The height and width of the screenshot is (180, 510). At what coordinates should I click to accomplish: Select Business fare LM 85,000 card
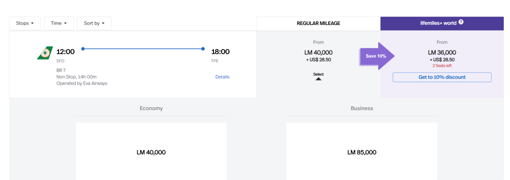(362, 151)
